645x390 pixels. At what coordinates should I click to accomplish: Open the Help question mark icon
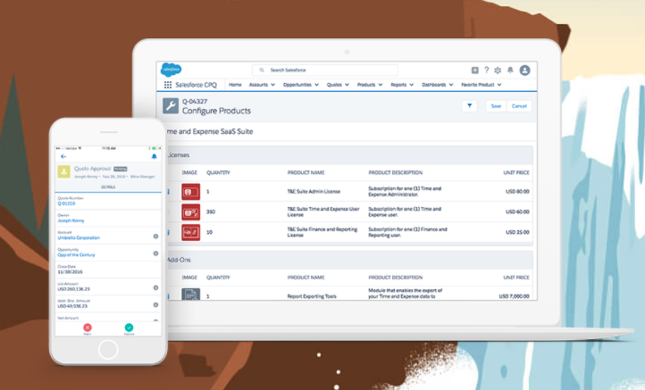[486, 71]
